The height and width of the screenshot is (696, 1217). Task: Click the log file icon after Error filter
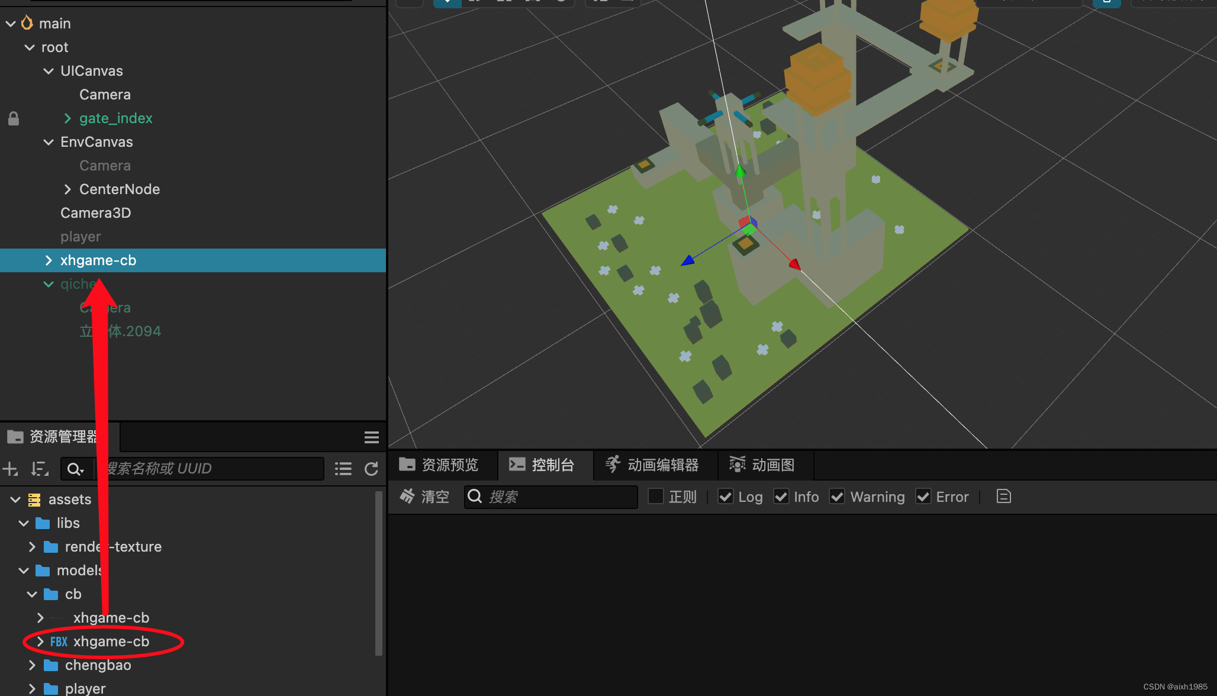[1003, 497]
